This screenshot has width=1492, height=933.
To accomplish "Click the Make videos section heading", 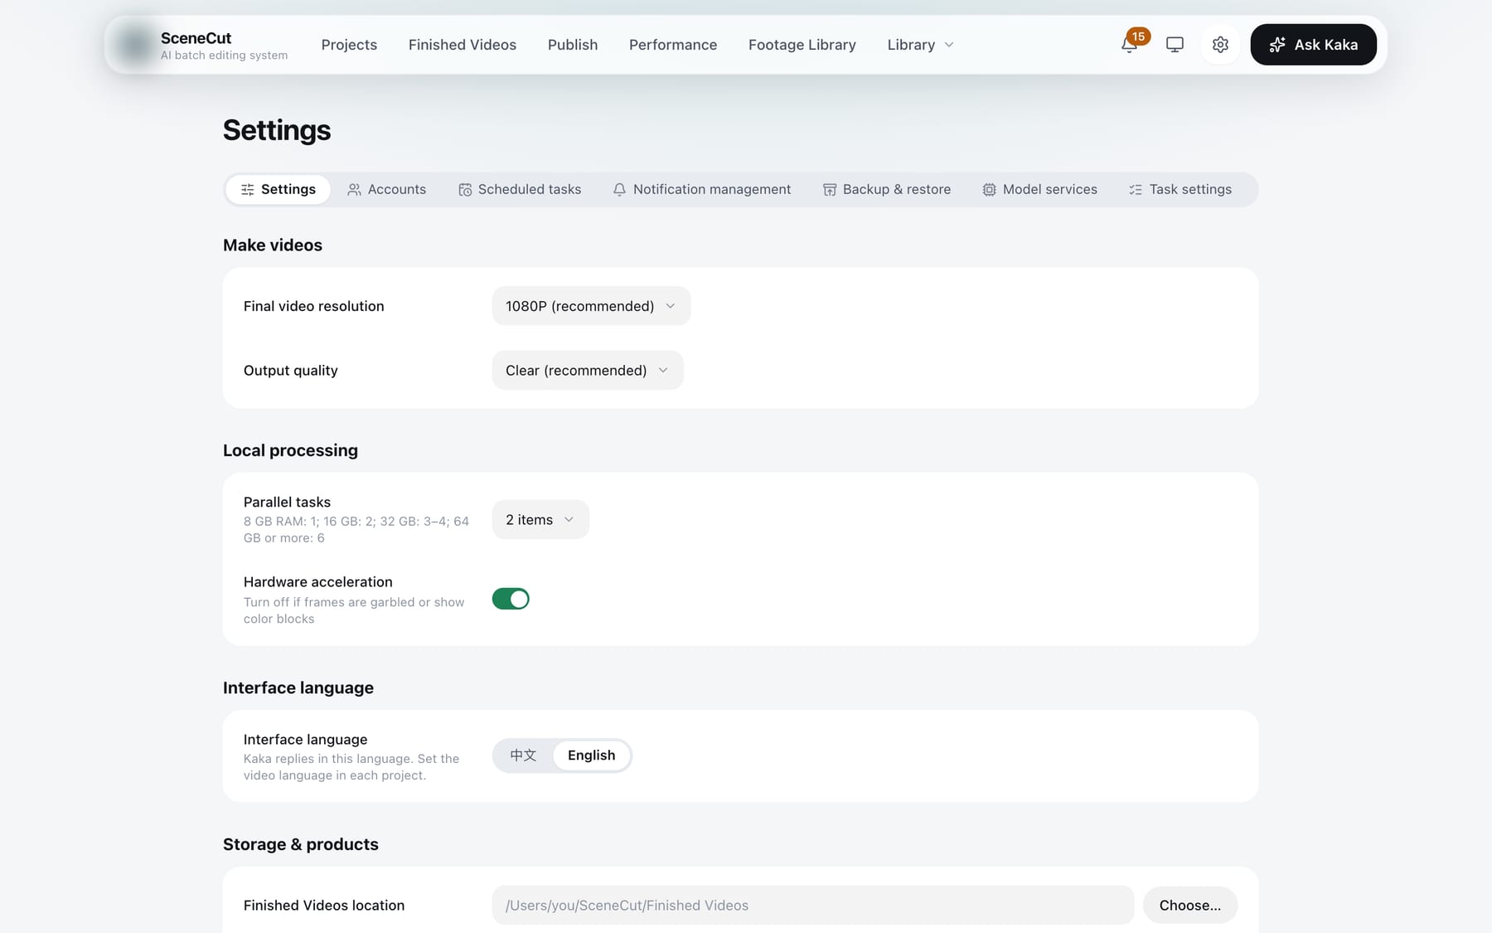I will pyautogui.click(x=273, y=245).
